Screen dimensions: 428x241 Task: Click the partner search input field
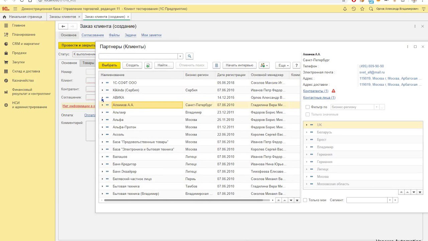click(138, 56)
